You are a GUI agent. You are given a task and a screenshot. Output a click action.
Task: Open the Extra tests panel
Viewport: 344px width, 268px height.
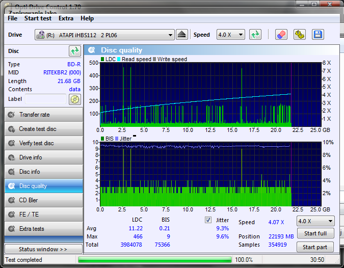pos(44,229)
